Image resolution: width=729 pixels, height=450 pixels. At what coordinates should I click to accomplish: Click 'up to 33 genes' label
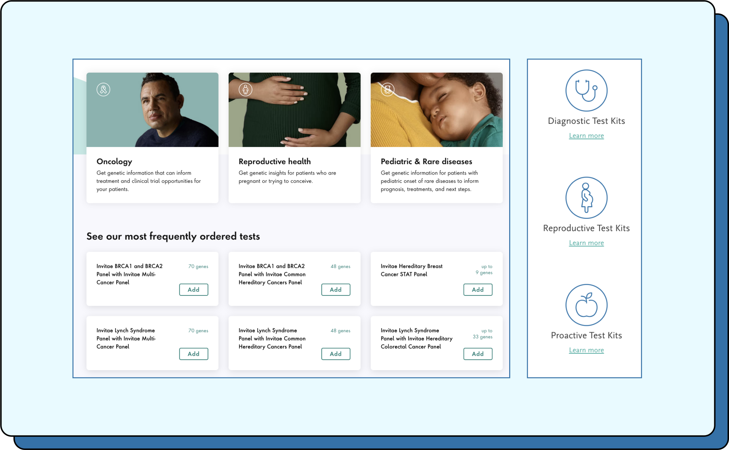click(483, 334)
